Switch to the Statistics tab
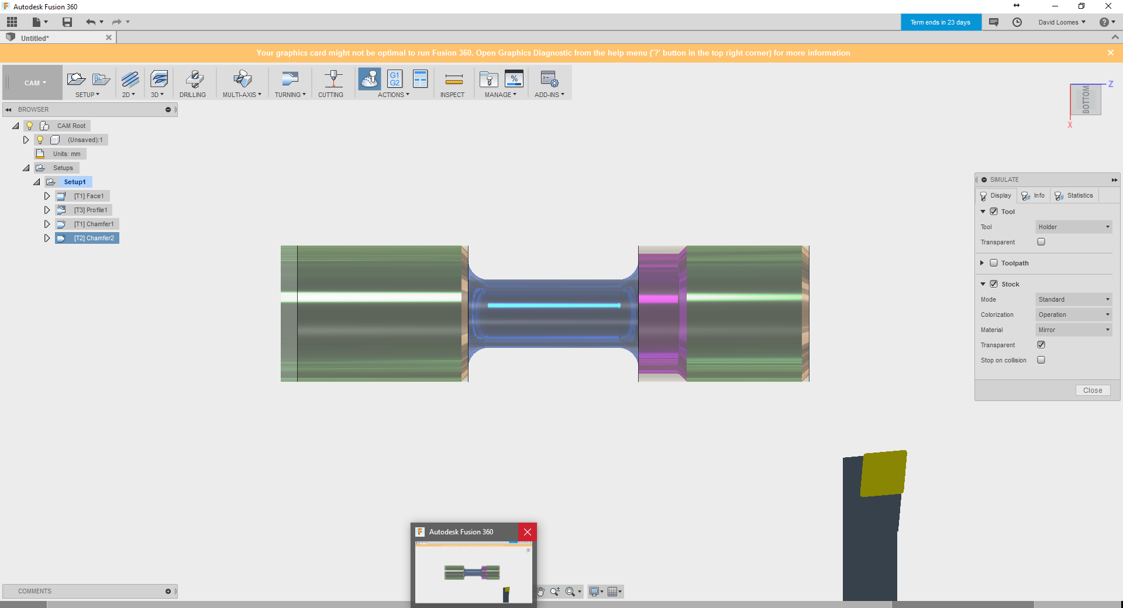Viewport: 1123px width, 608px height. (1074, 196)
